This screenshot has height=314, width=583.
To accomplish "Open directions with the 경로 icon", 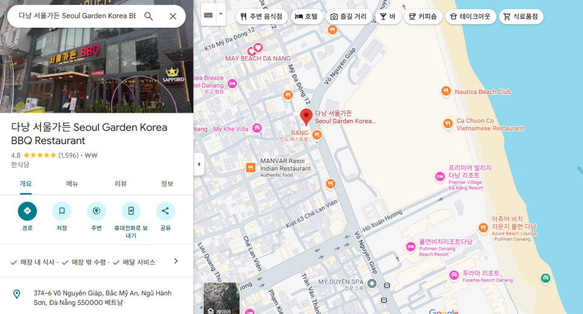I will (27, 211).
